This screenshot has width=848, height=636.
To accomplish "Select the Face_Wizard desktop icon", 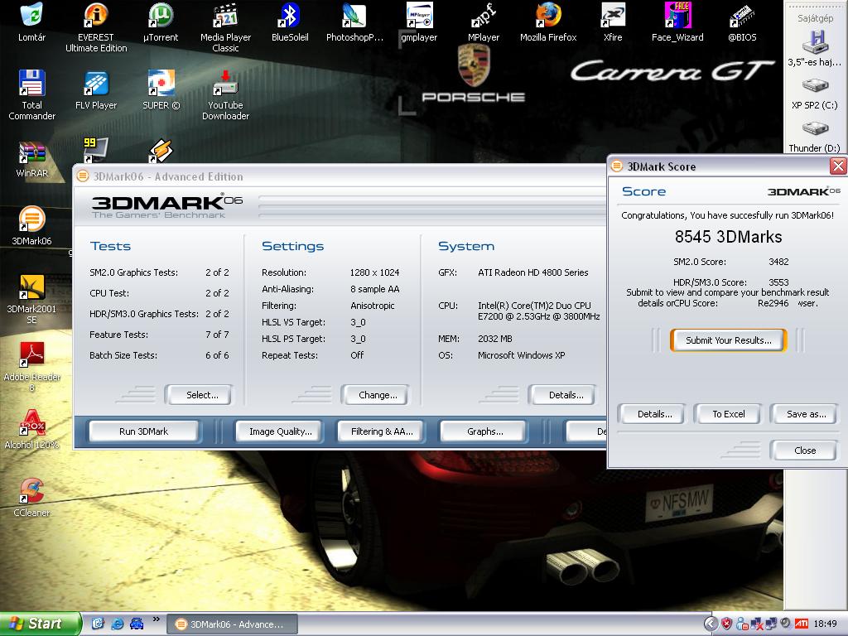I will click(x=677, y=22).
